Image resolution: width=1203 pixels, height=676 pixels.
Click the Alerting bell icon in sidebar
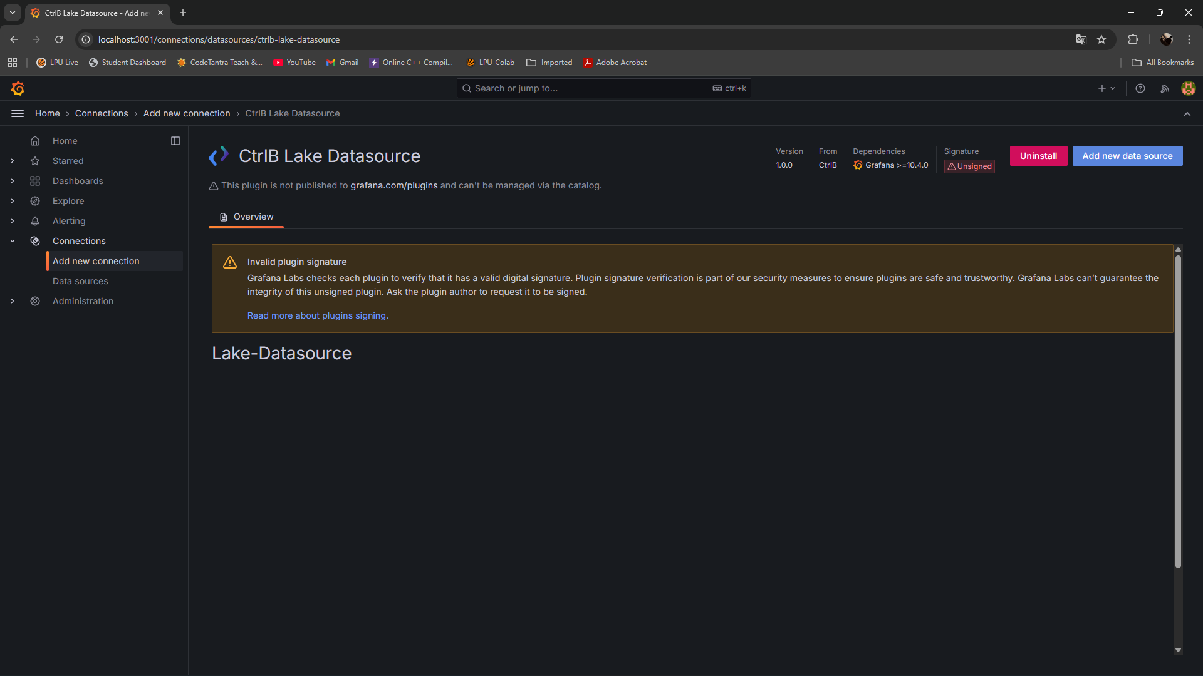coord(35,221)
